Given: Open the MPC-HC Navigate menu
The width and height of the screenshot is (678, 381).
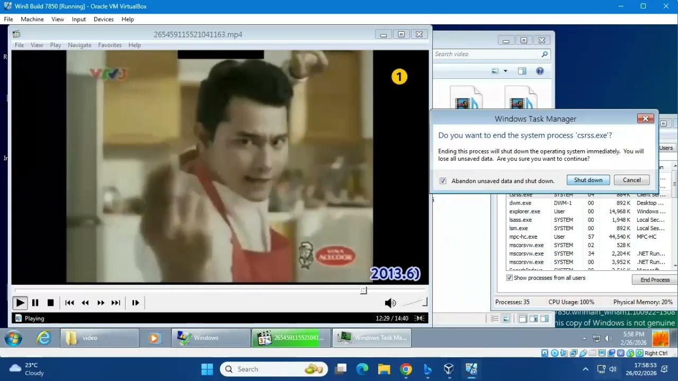Looking at the screenshot, I should point(79,45).
